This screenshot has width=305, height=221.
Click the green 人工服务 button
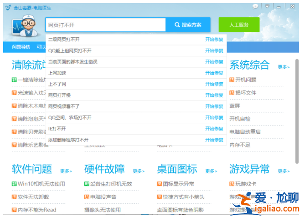tap(239, 25)
